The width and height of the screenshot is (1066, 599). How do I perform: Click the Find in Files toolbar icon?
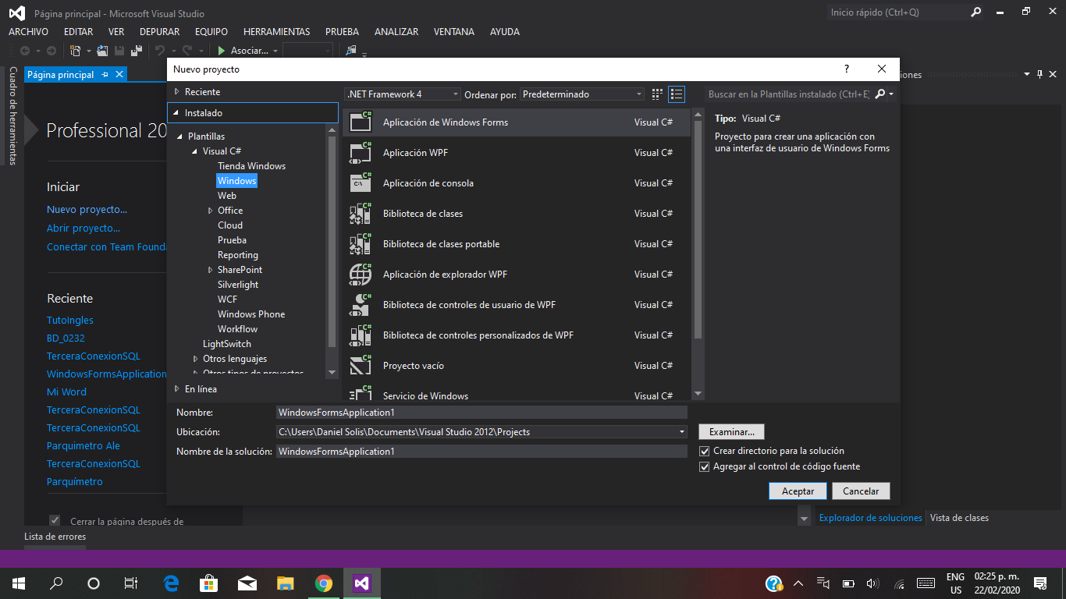(350, 51)
